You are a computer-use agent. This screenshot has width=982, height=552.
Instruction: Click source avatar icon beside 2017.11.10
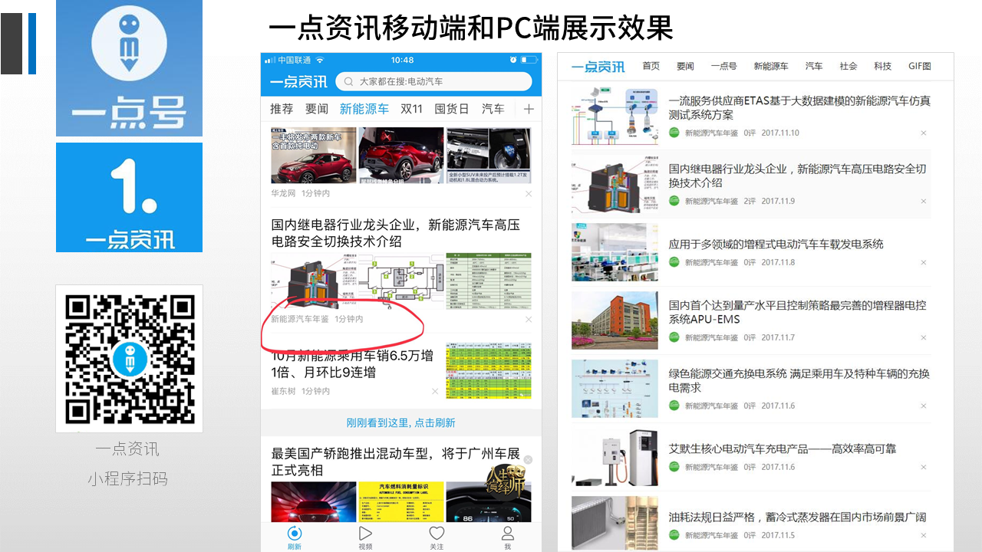[x=674, y=132]
